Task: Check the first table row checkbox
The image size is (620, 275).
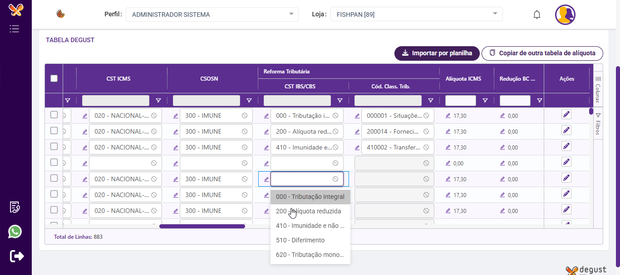Action: click(x=54, y=115)
